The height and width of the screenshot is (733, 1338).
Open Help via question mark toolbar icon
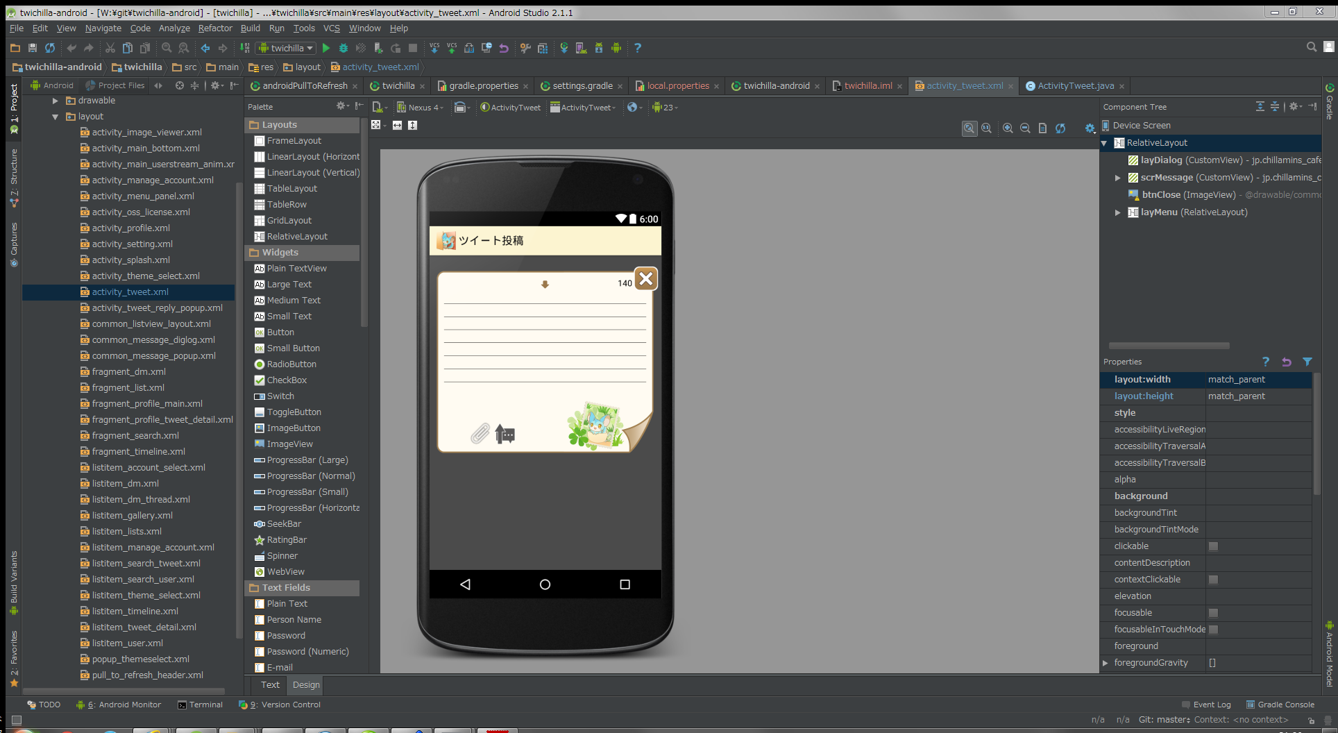[638, 48]
